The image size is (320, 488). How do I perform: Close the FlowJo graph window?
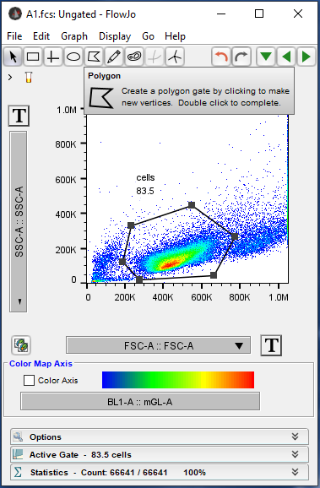click(298, 14)
